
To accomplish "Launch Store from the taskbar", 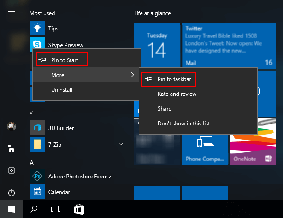I will coord(79,209).
